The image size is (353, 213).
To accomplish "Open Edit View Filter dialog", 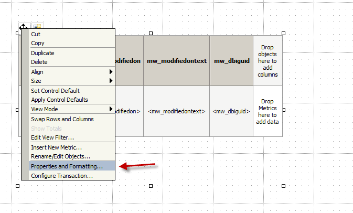I will pyautogui.click(x=52, y=137).
